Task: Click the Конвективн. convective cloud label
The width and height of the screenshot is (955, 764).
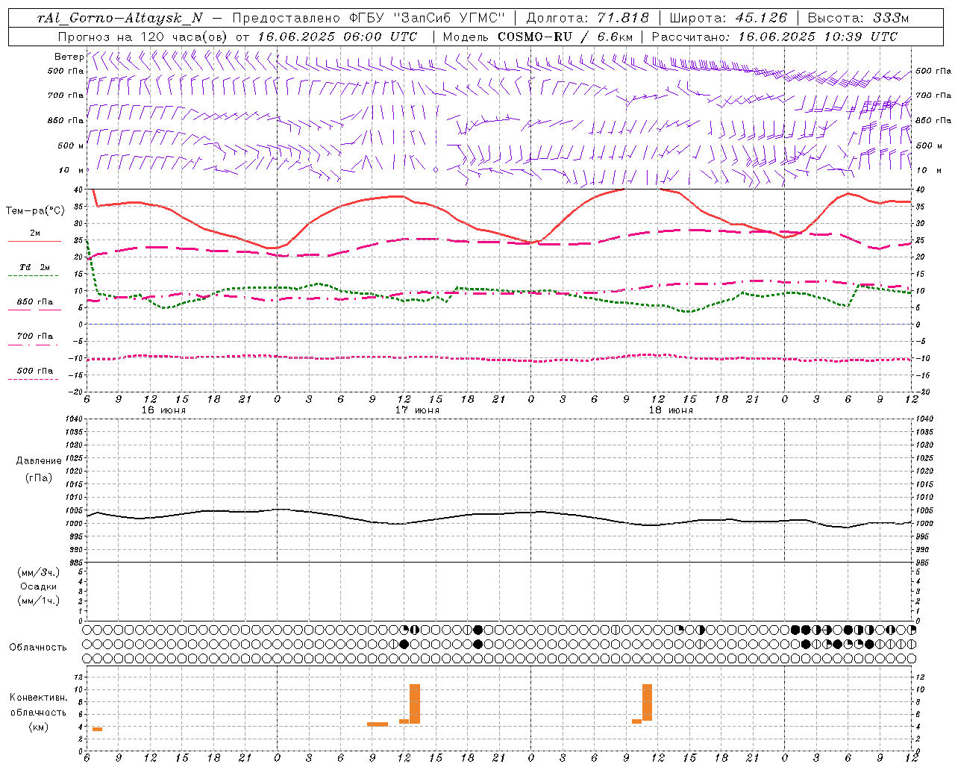Action: coord(38,698)
